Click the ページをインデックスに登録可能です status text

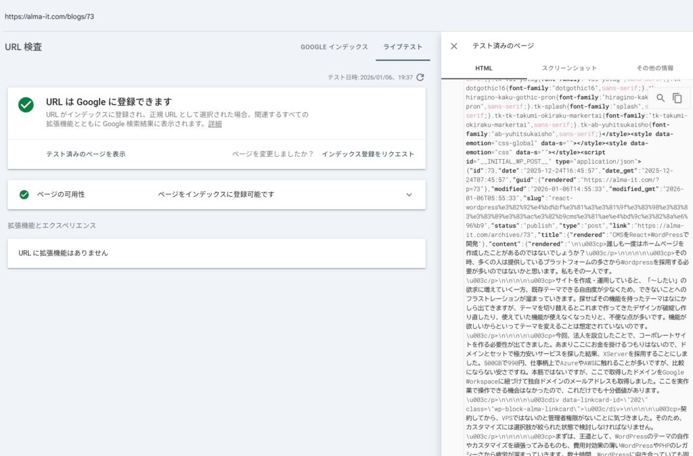[x=216, y=195]
